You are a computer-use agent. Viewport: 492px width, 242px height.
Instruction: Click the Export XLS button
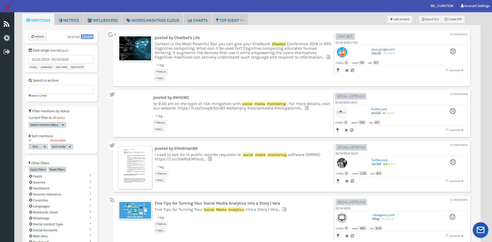click(x=430, y=19)
